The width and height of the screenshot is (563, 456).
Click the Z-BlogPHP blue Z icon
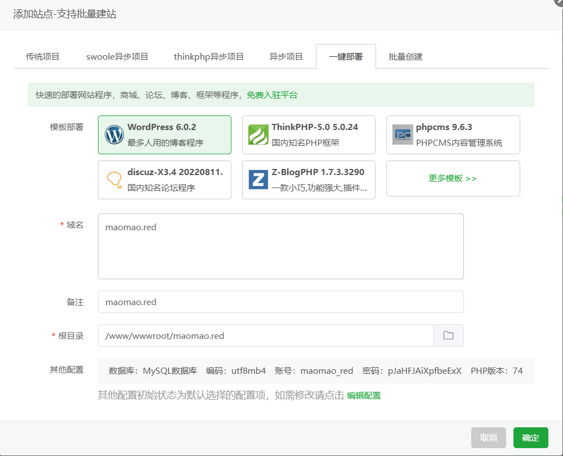258,180
